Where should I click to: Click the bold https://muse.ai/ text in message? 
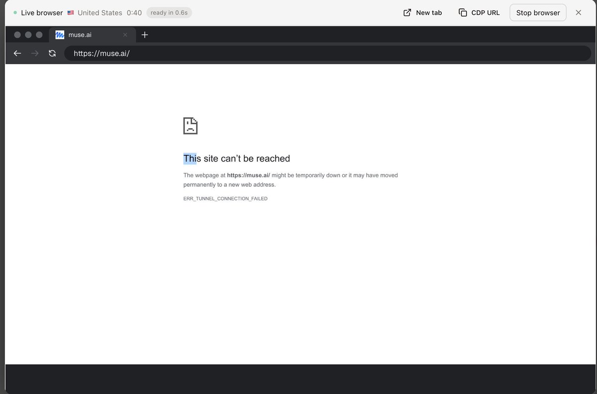(248, 175)
